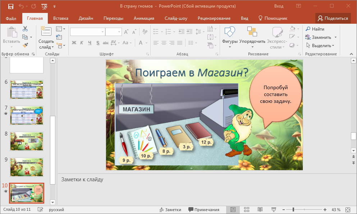Switch to Normal view in the status bar
Screen dimensions: 357x214
click(x=233, y=209)
